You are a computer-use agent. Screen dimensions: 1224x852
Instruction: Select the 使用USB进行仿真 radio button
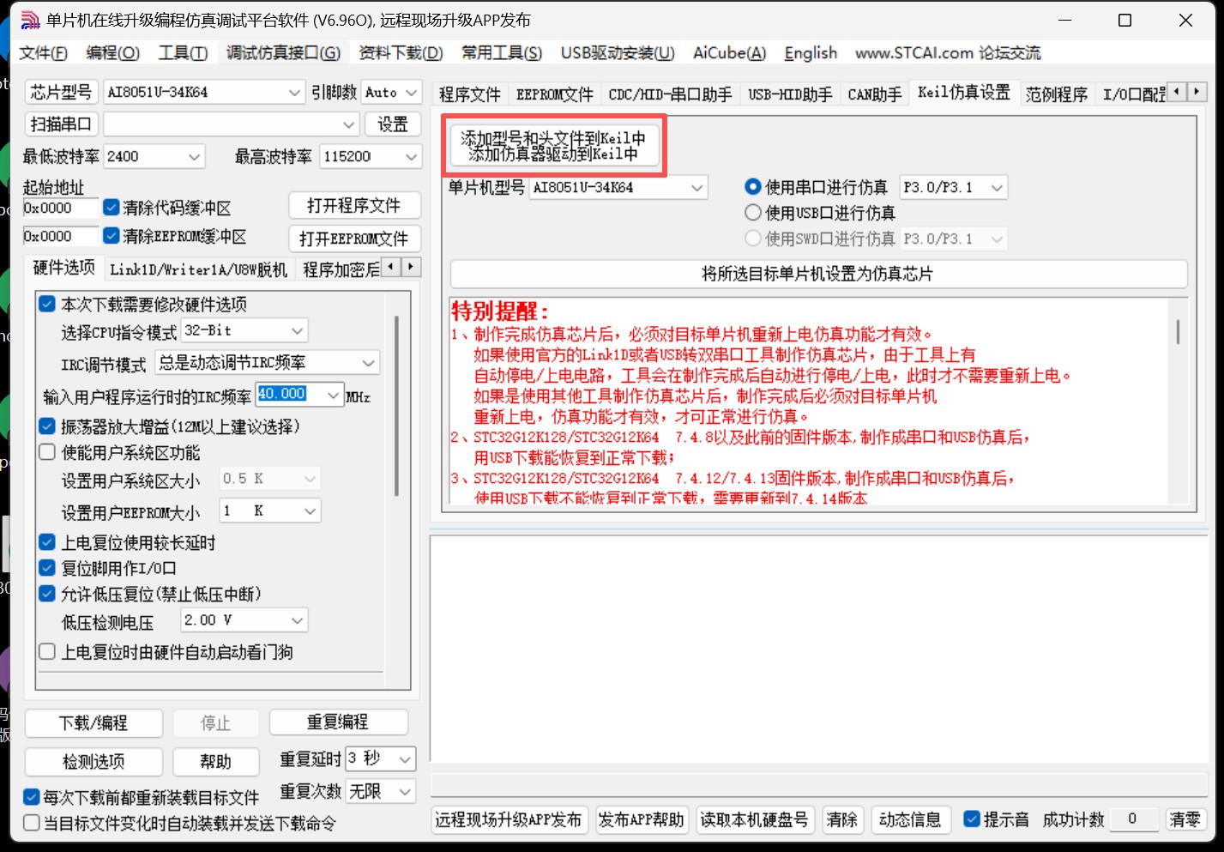click(752, 213)
